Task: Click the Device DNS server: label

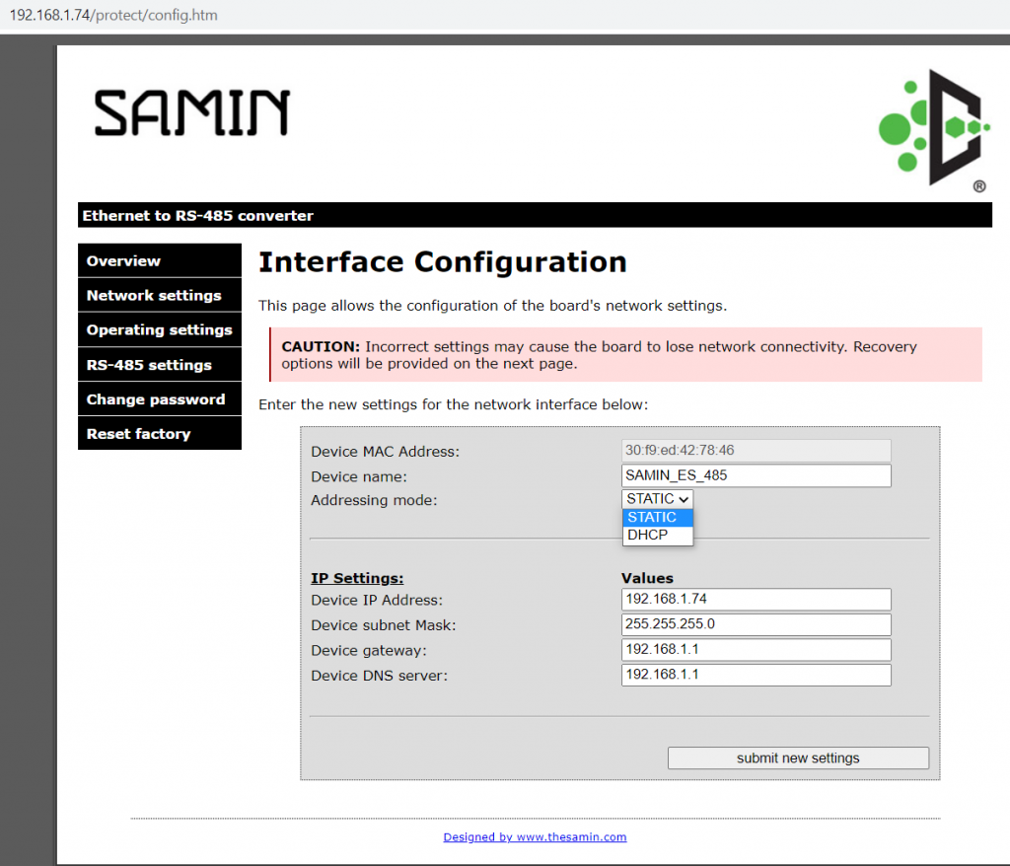Action: [x=379, y=676]
